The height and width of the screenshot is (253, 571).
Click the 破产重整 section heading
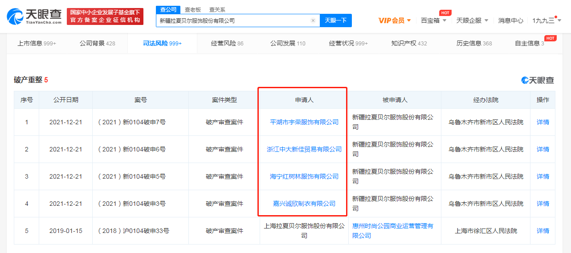pos(31,80)
